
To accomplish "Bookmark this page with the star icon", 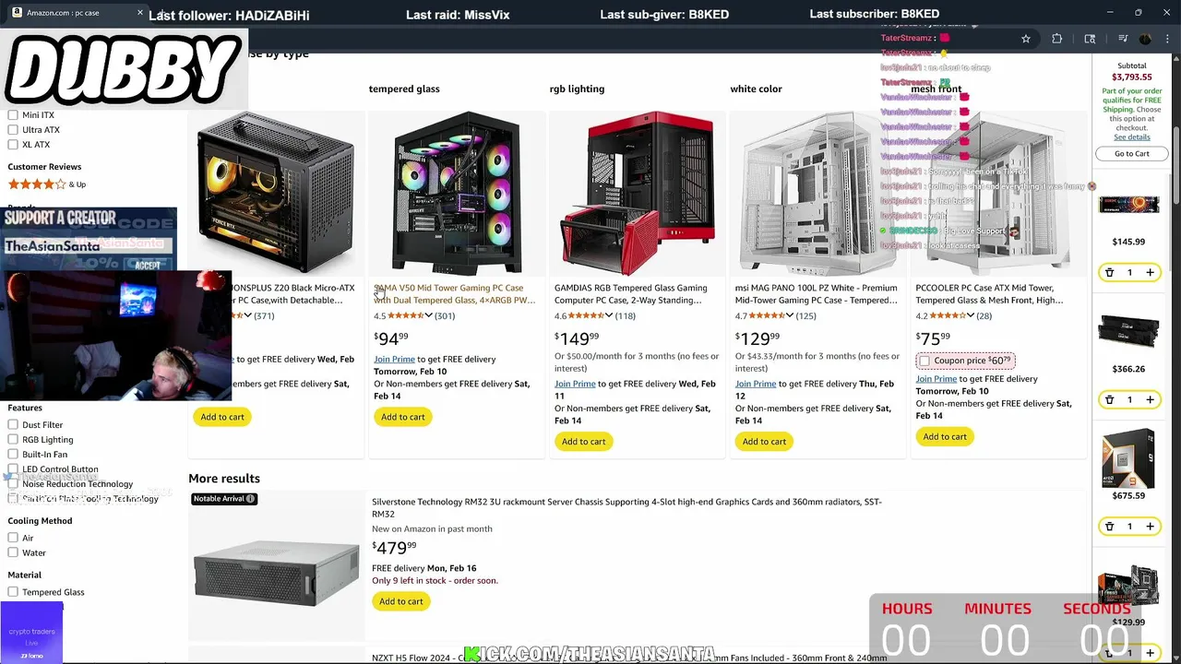I will 1025,39.
